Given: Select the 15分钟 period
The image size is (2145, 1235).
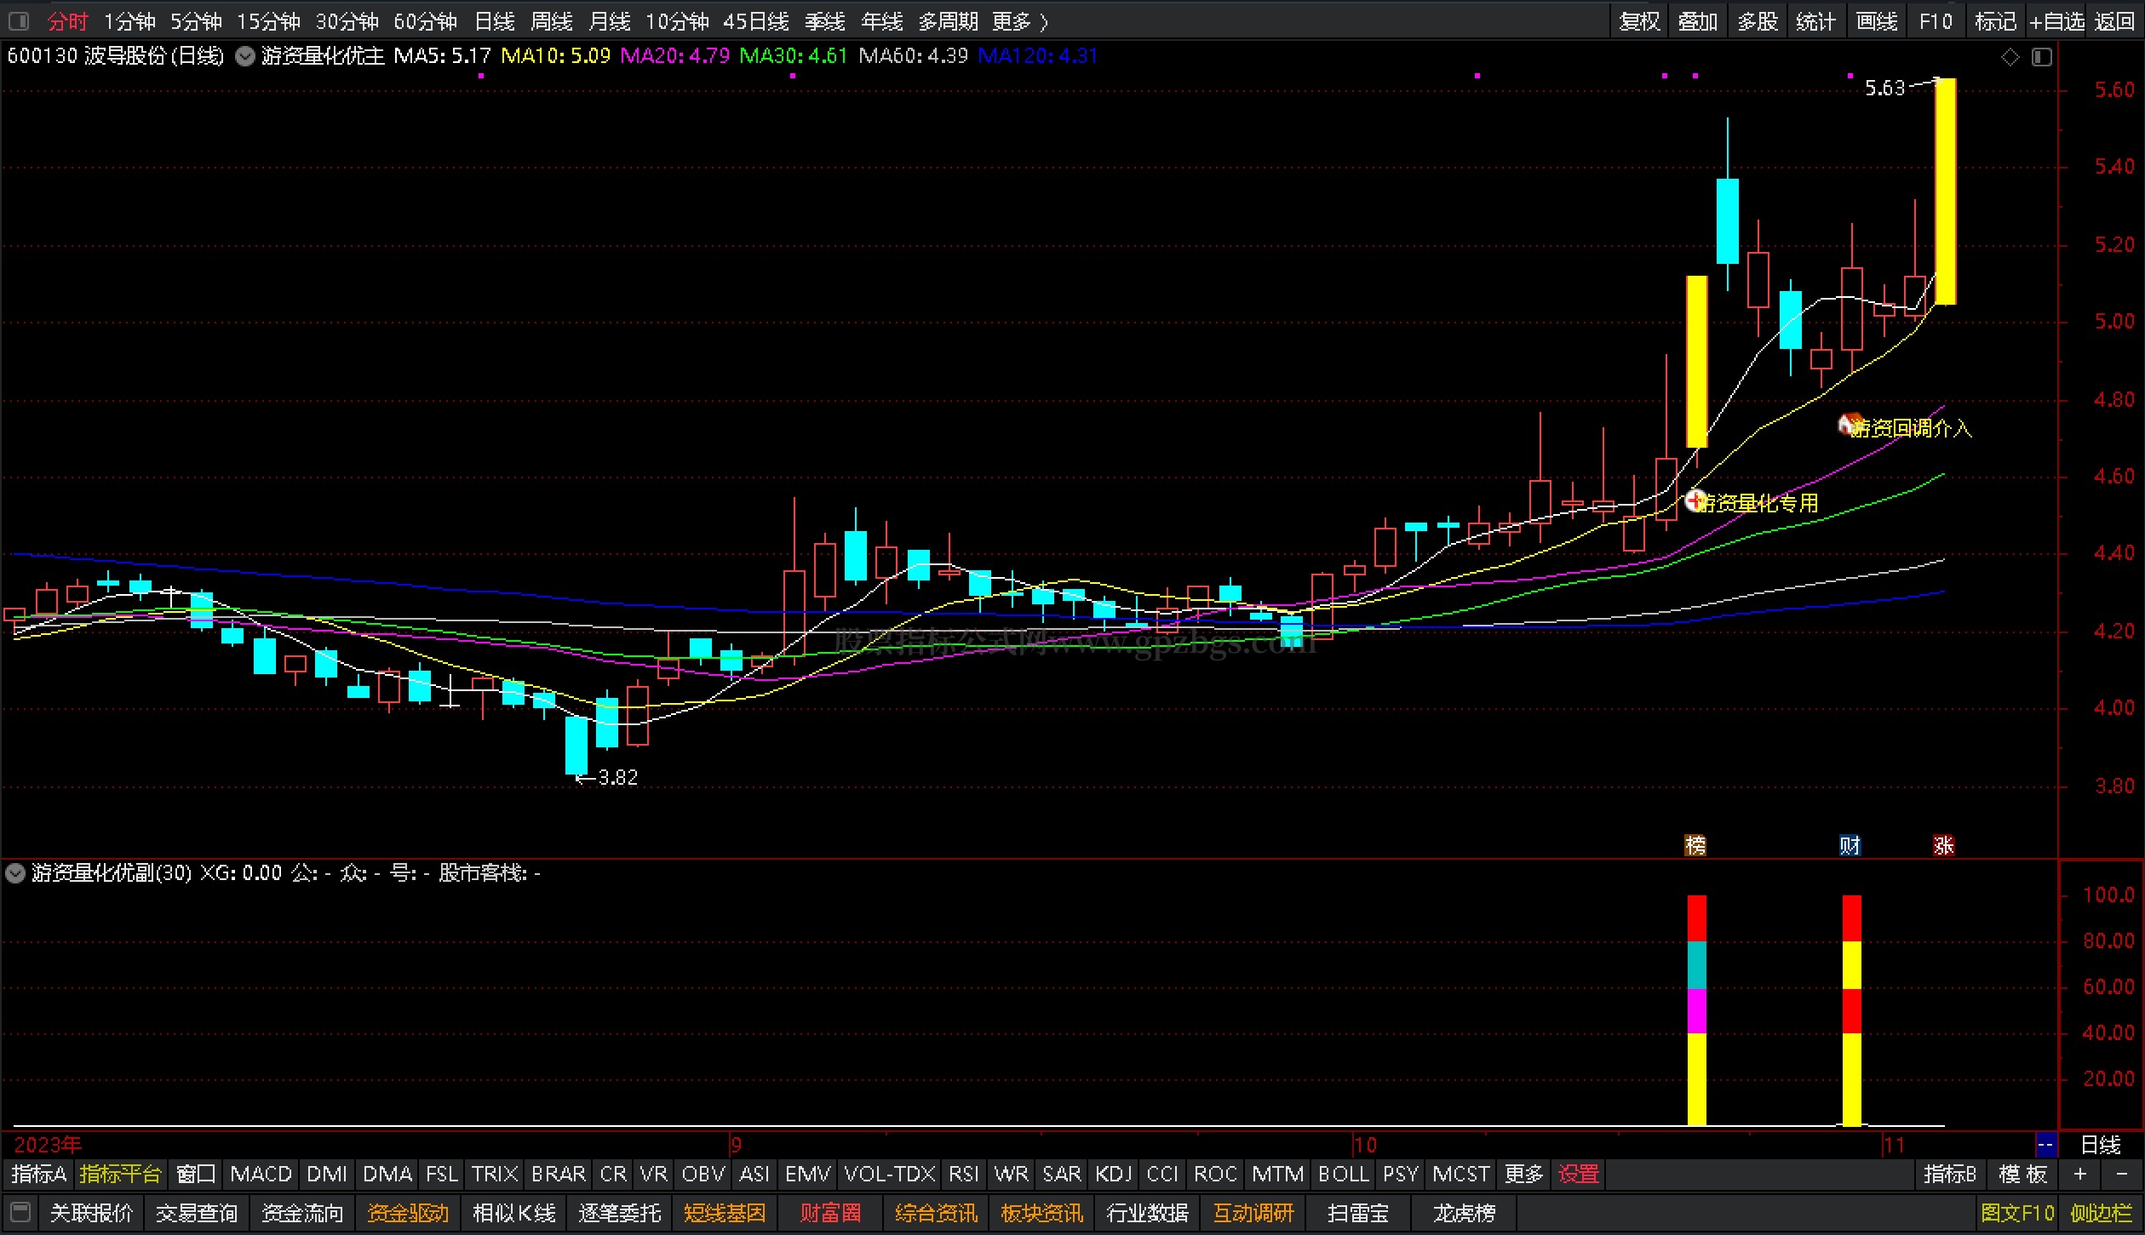Looking at the screenshot, I should pyautogui.click(x=268, y=21).
